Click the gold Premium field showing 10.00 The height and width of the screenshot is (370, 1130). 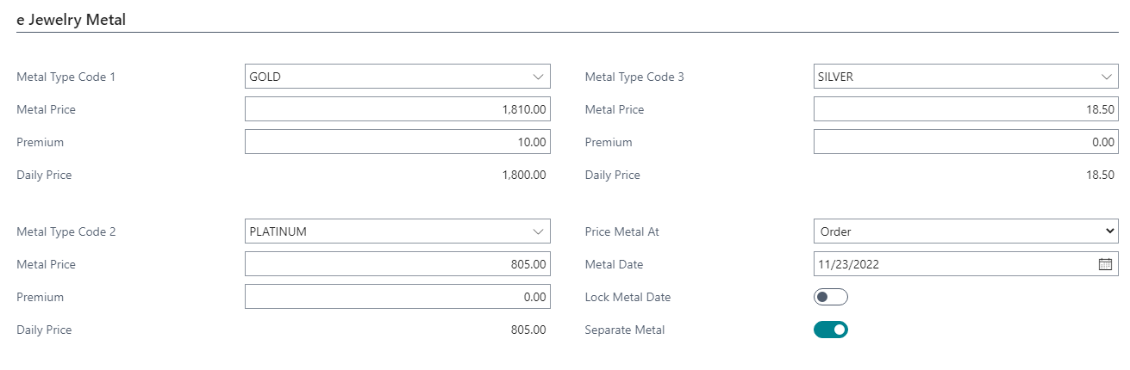397,142
